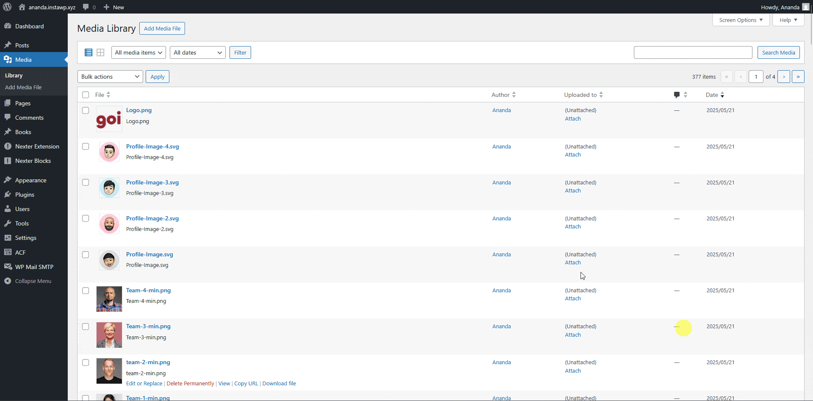Open the All media items dropdown
Viewport: 813px width, 401px height.
[x=138, y=52]
